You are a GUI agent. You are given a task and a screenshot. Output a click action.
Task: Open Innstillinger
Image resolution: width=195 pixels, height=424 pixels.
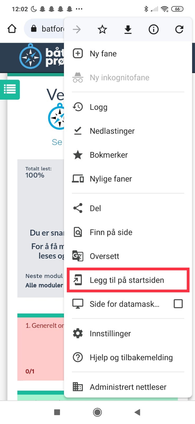point(128,333)
